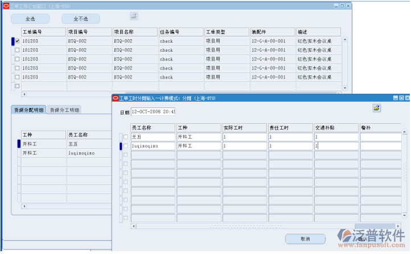Tick the checkbox for employee luqiaoqiao
Viewport: 411px width, 254px height.
click(x=126, y=146)
